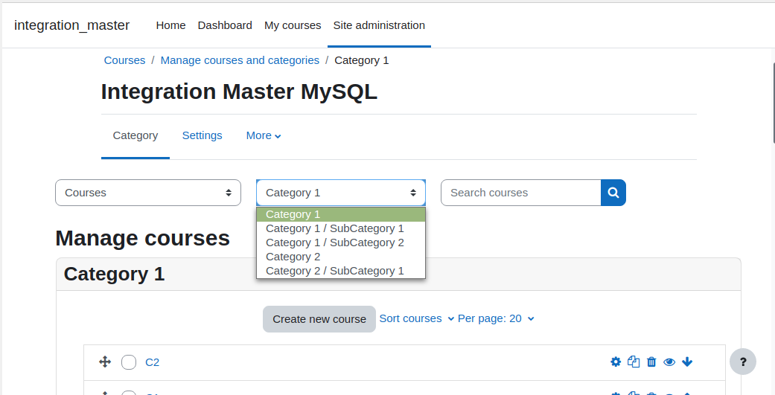
Task: Open the Per page: 20 menu
Action: pyautogui.click(x=496, y=318)
